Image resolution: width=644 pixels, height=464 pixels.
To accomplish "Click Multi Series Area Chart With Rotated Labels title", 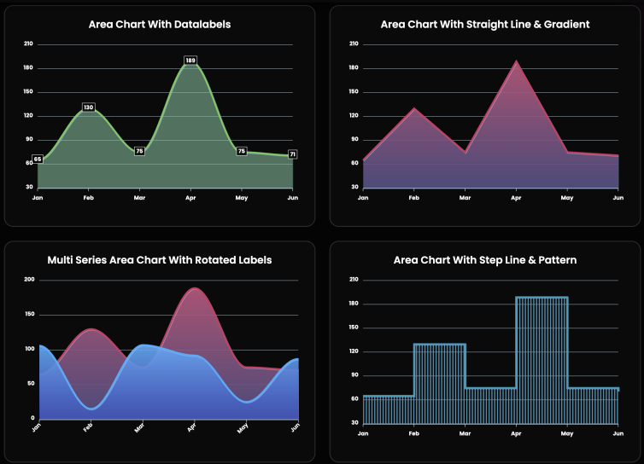I will click(160, 260).
